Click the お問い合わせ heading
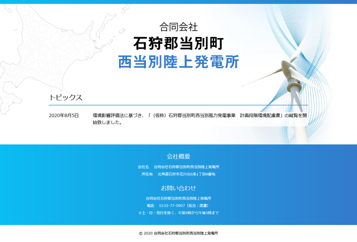This screenshot has height=242, width=357. (x=178, y=188)
